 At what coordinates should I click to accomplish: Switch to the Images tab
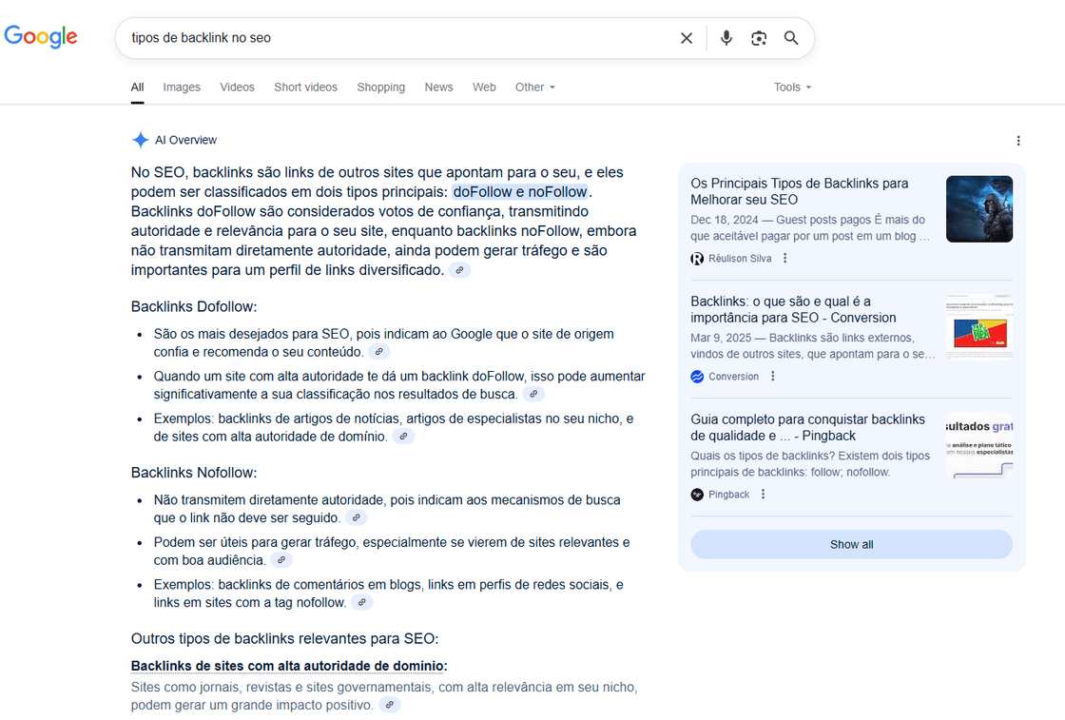click(x=182, y=87)
